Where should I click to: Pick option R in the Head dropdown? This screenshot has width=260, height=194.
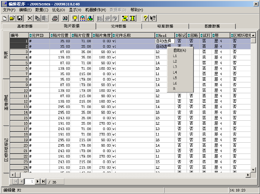click(174, 89)
